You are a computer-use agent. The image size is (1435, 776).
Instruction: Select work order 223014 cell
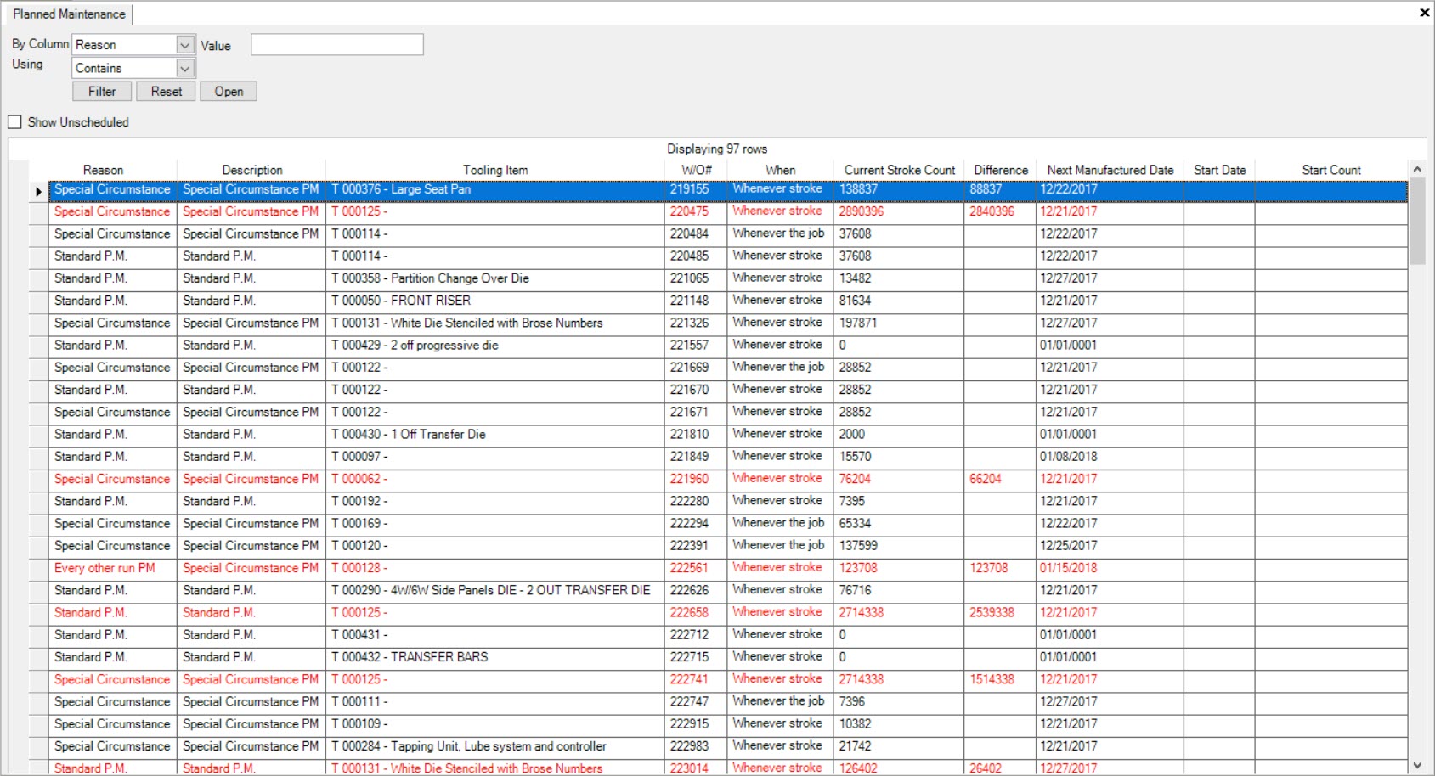click(696, 768)
